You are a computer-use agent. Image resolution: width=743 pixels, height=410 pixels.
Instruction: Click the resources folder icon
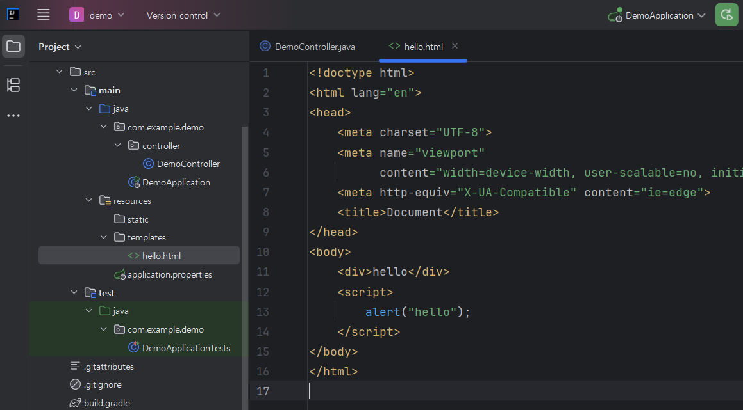(x=105, y=200)
